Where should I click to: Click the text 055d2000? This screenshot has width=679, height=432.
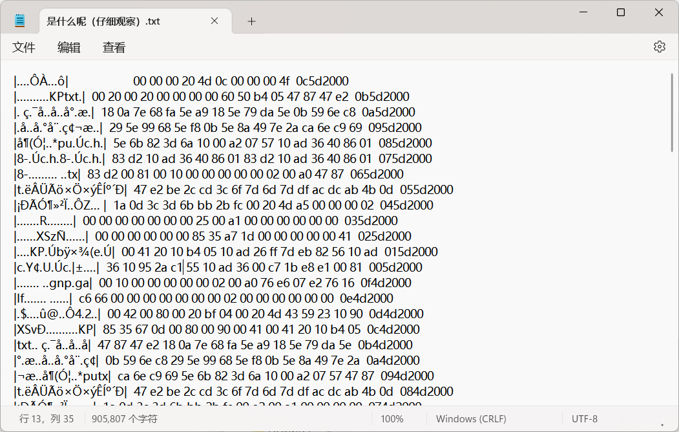(426, 189)
